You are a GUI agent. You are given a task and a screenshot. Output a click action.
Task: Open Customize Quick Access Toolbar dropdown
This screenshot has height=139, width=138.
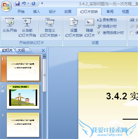42,3
